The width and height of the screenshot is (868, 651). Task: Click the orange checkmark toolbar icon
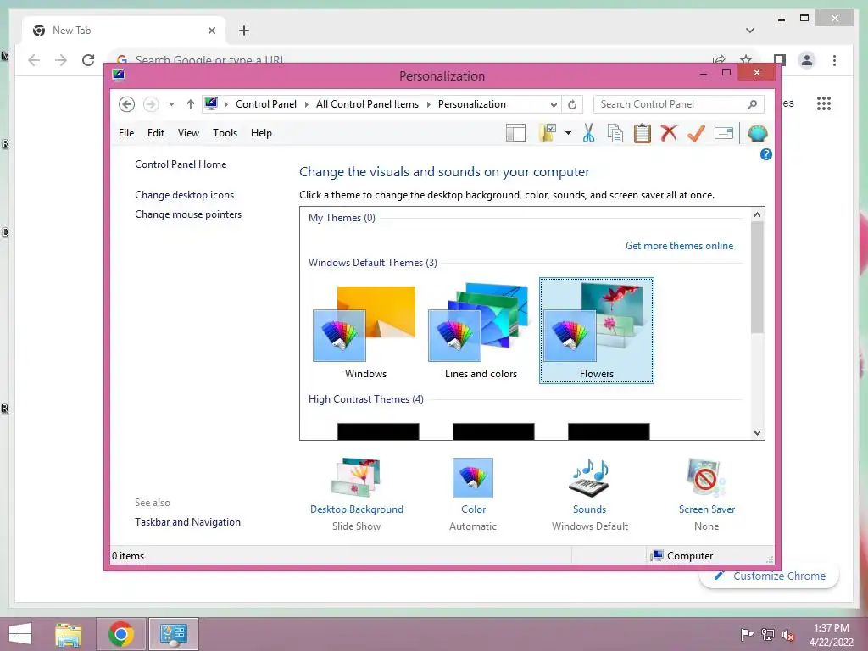pos(696,133)
